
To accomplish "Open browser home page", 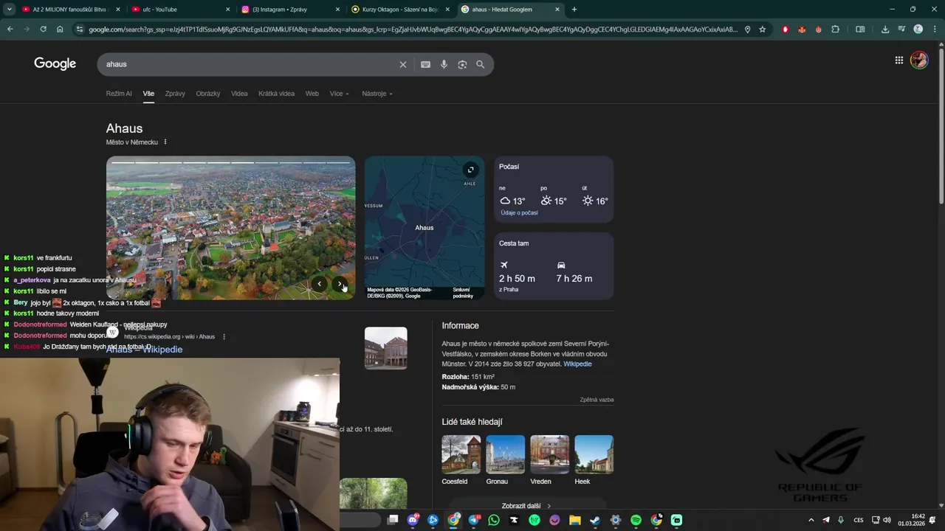I will point(60,29).
